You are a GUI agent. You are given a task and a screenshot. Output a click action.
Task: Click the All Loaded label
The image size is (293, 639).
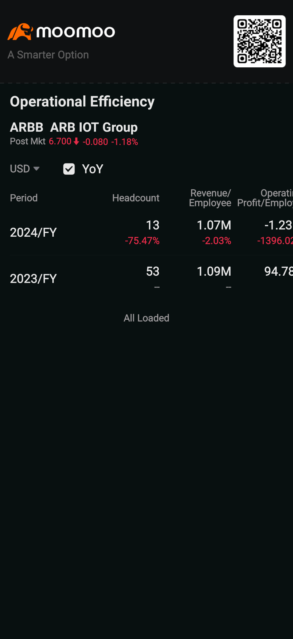[146, 318]
